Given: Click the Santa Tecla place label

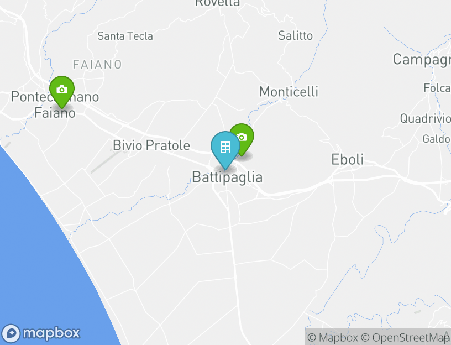Looking at the screenshot, I should 125,36.
